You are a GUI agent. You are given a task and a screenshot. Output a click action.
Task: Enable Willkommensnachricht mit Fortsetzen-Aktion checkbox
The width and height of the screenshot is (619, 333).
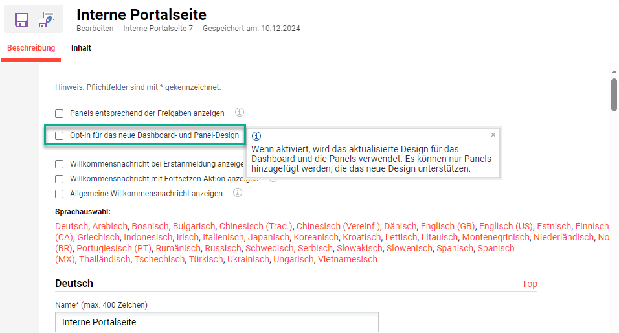(60, 179)
